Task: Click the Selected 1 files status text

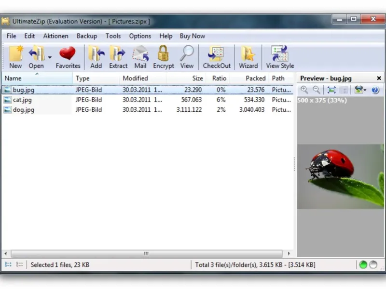Action: [60, 264]
